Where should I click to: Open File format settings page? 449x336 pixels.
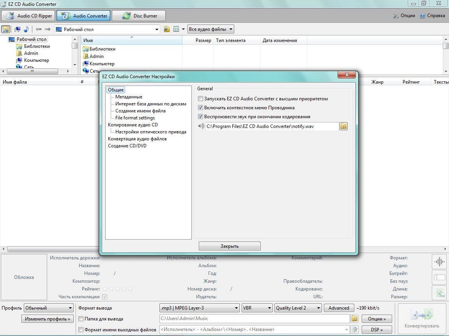[x=135, y=118]
